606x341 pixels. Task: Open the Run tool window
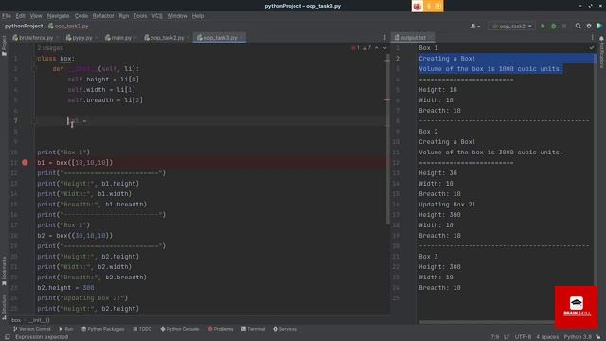click(x=66, y=329)
